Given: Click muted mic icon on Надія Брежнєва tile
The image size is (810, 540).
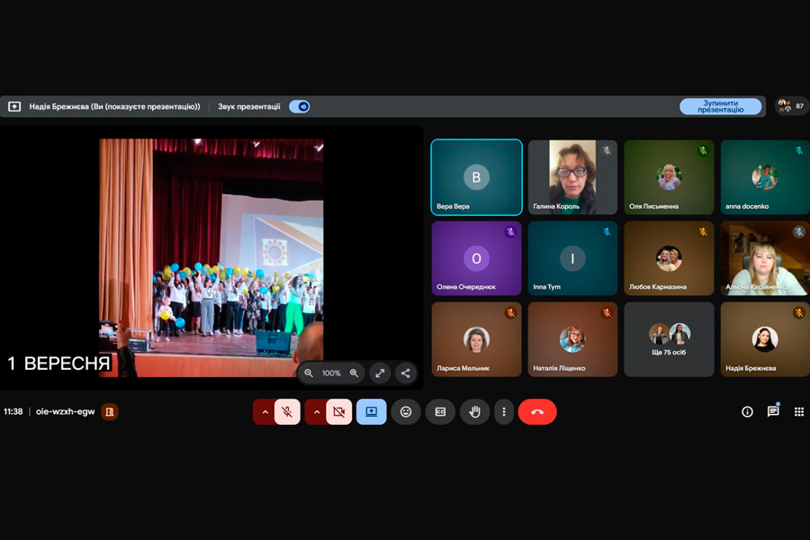Looking at the screenshot, I should pos(799,312).
